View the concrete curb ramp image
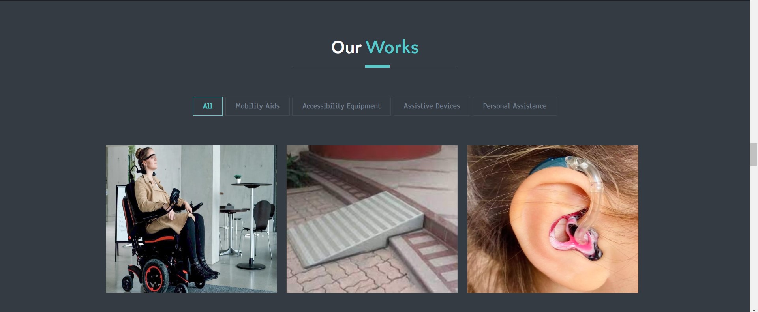 tap(372, 219)
